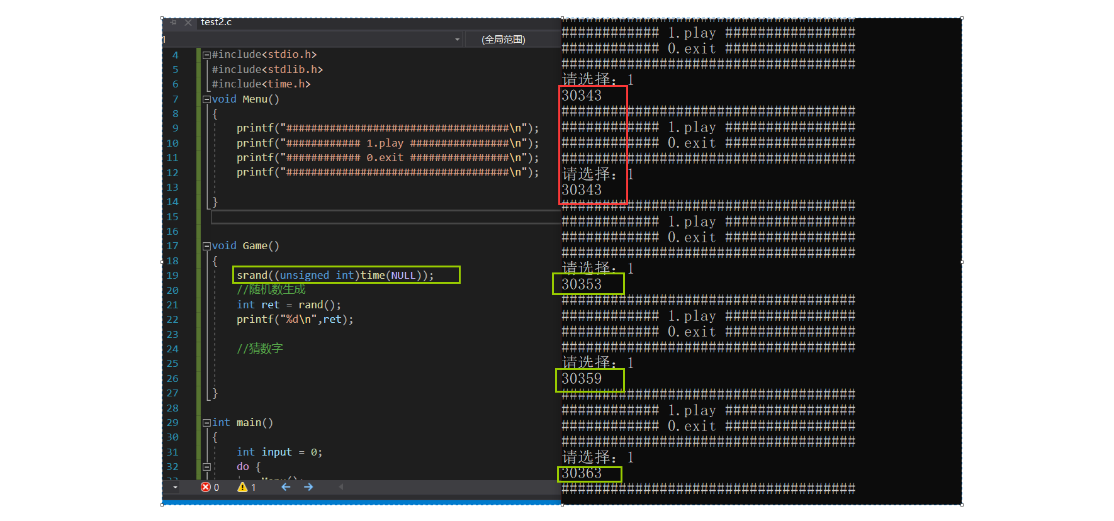Click the empty highlighted line 15 in editor
This screenshot has height=521, width=1114.
[x=385, y=218]
